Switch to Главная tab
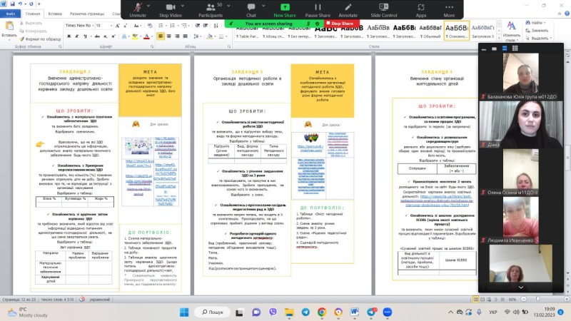 point(33,14)
